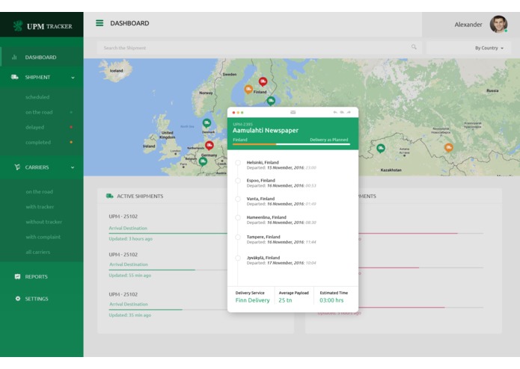520x369 pixels.
Task: Toggle the hamburger menu icon beside DASHBOARD
Action: pyautogui.click(x=100, y=23)
